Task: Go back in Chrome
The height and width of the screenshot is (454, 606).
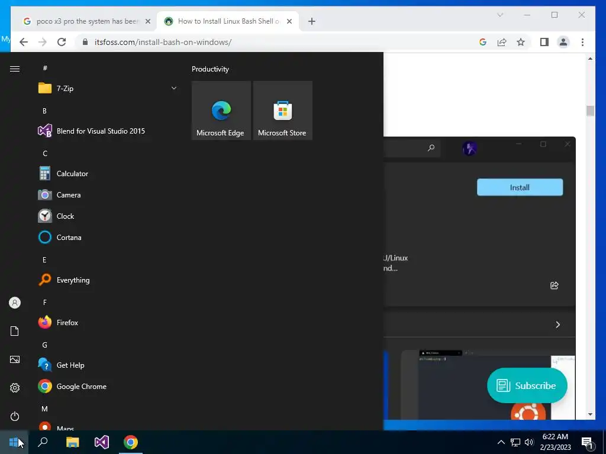Action: point(24,42)
